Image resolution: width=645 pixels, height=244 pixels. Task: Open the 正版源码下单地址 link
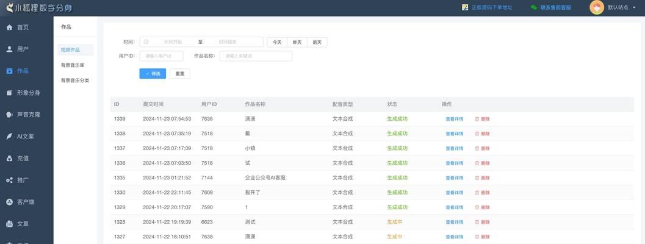coord(492,7)
